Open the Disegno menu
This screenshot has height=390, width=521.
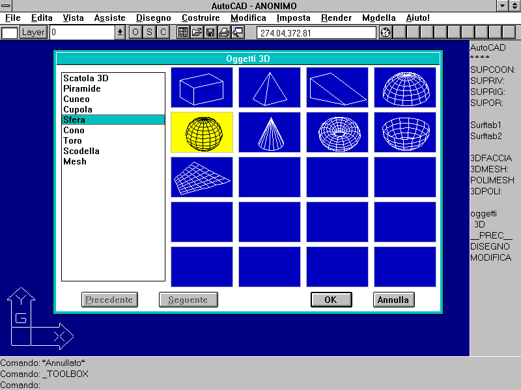(154, 18)
